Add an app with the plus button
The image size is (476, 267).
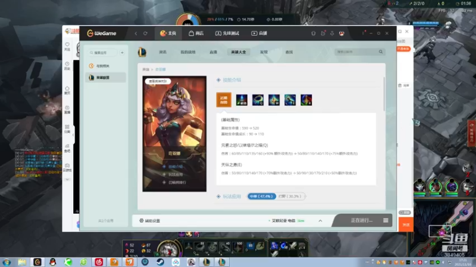point(122,53)
